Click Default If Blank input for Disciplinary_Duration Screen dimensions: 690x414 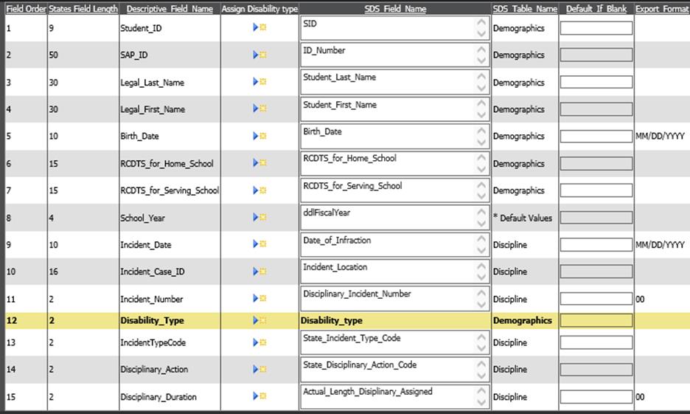tap(596, 396)
